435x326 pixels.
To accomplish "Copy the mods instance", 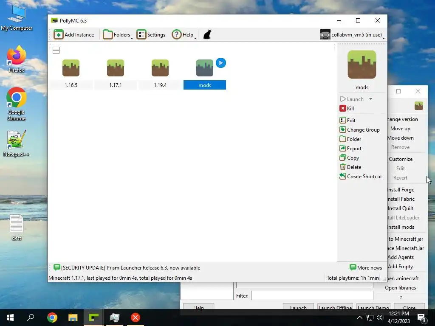I will pos(349,158).
